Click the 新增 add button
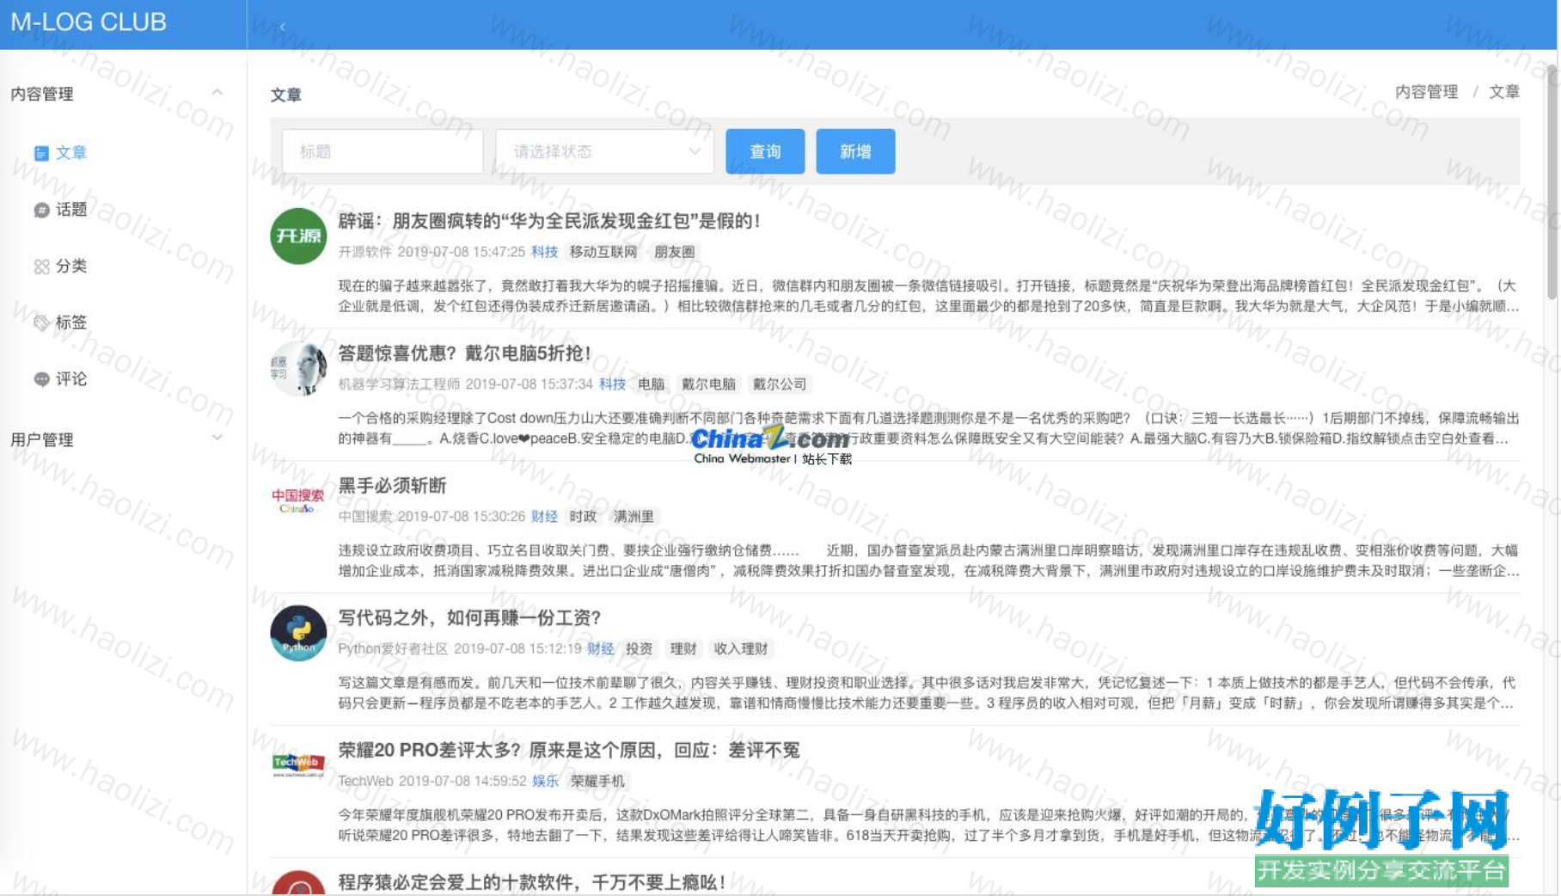 pyautogui.click(x=855, y=151)
